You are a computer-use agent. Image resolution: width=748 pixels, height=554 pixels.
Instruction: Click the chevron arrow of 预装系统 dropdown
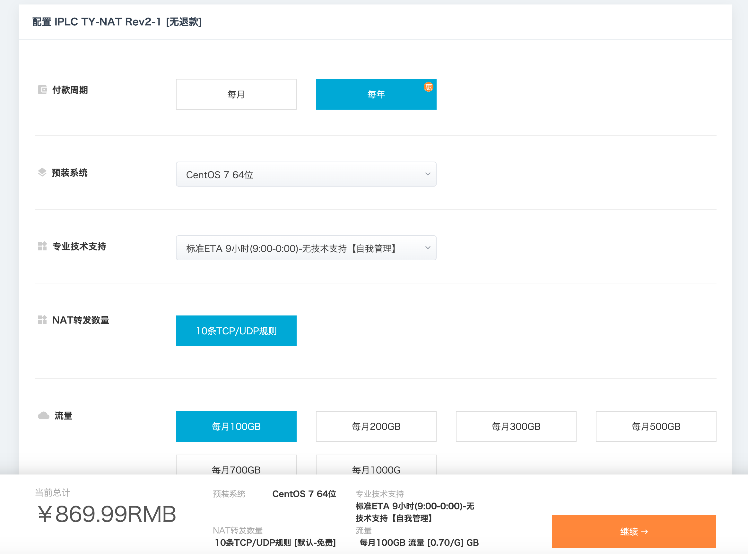point(428,174)
